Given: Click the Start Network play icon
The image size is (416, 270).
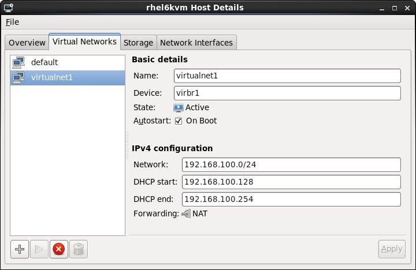Looking at the screenshot, I should pyautogui.click(x=39, y=249).
